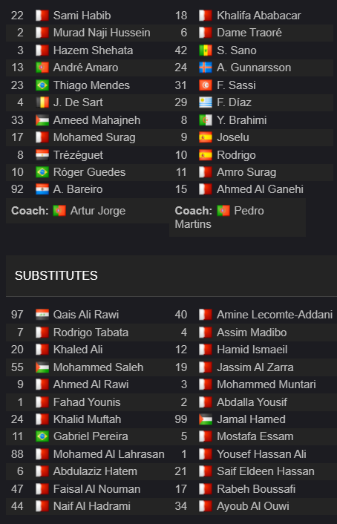Click the Egypt flag next to Trézéguet

(x=42, y=154)
